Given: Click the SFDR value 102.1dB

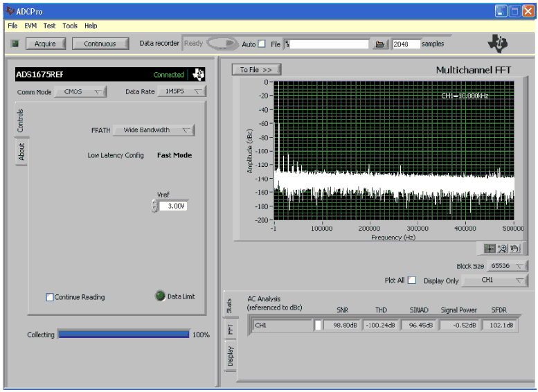Looking at the screenshot, I should (x=500, y=325).
